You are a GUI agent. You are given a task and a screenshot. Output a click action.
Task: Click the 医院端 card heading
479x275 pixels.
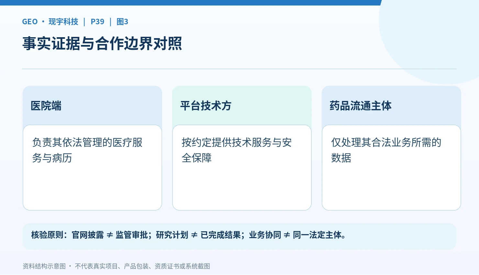(46, 106)
